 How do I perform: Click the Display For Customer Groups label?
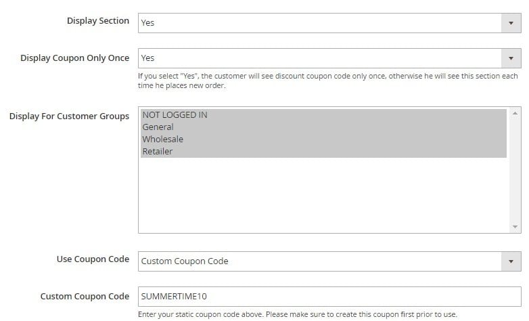[69, 116]
